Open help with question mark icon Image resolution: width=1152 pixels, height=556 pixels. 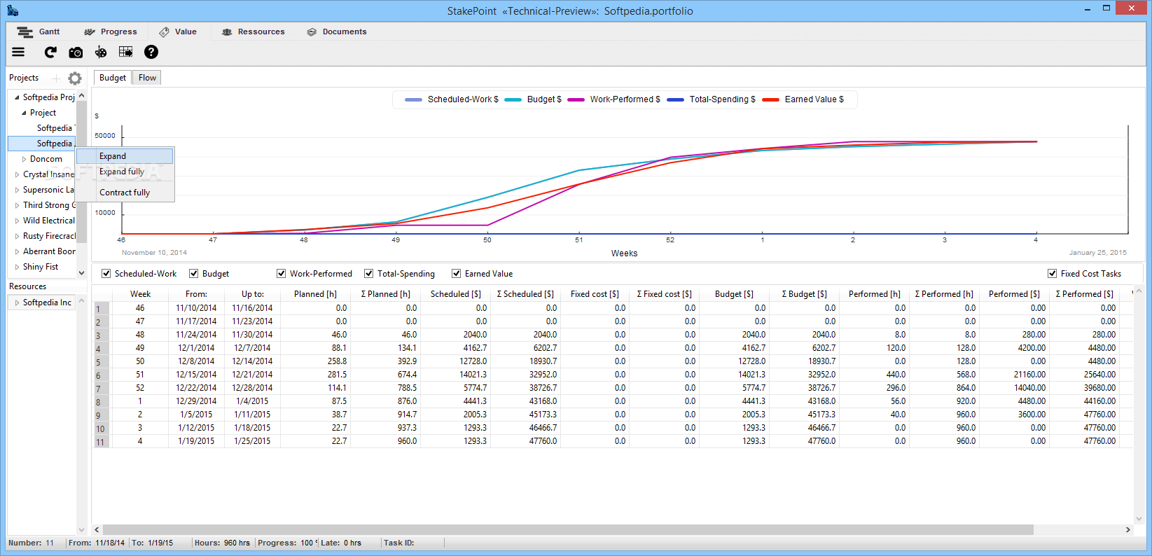(151, 52)
